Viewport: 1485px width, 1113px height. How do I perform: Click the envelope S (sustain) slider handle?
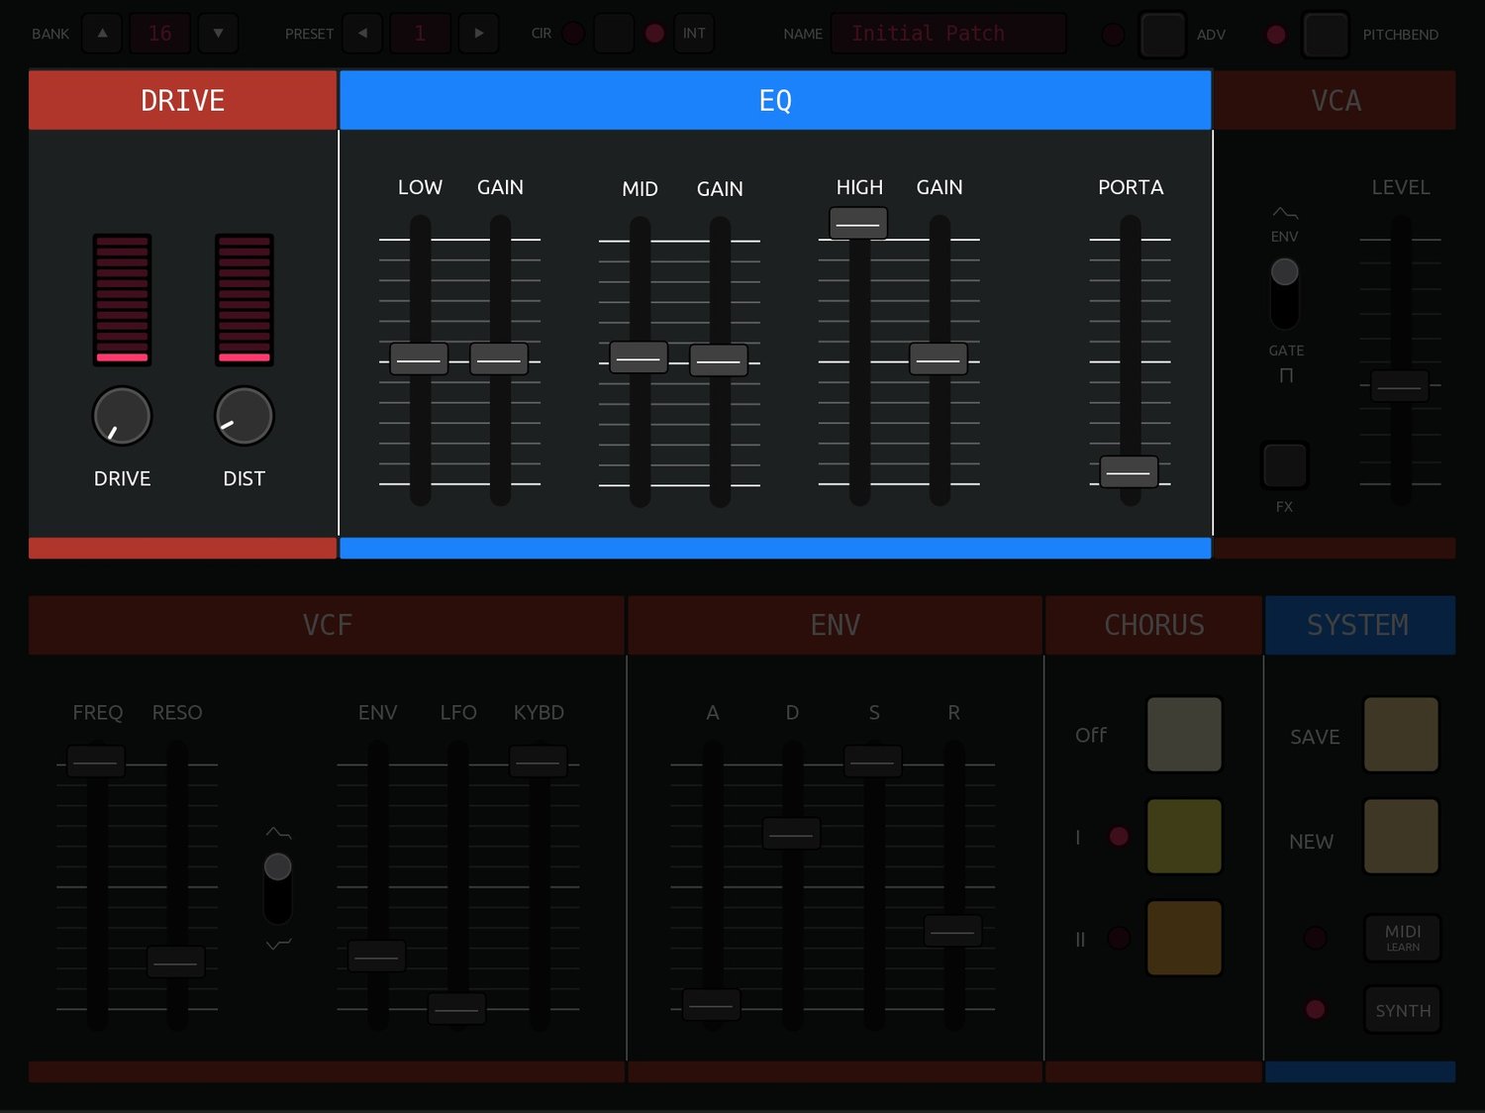pyautogui.click(x=873, y=761)
